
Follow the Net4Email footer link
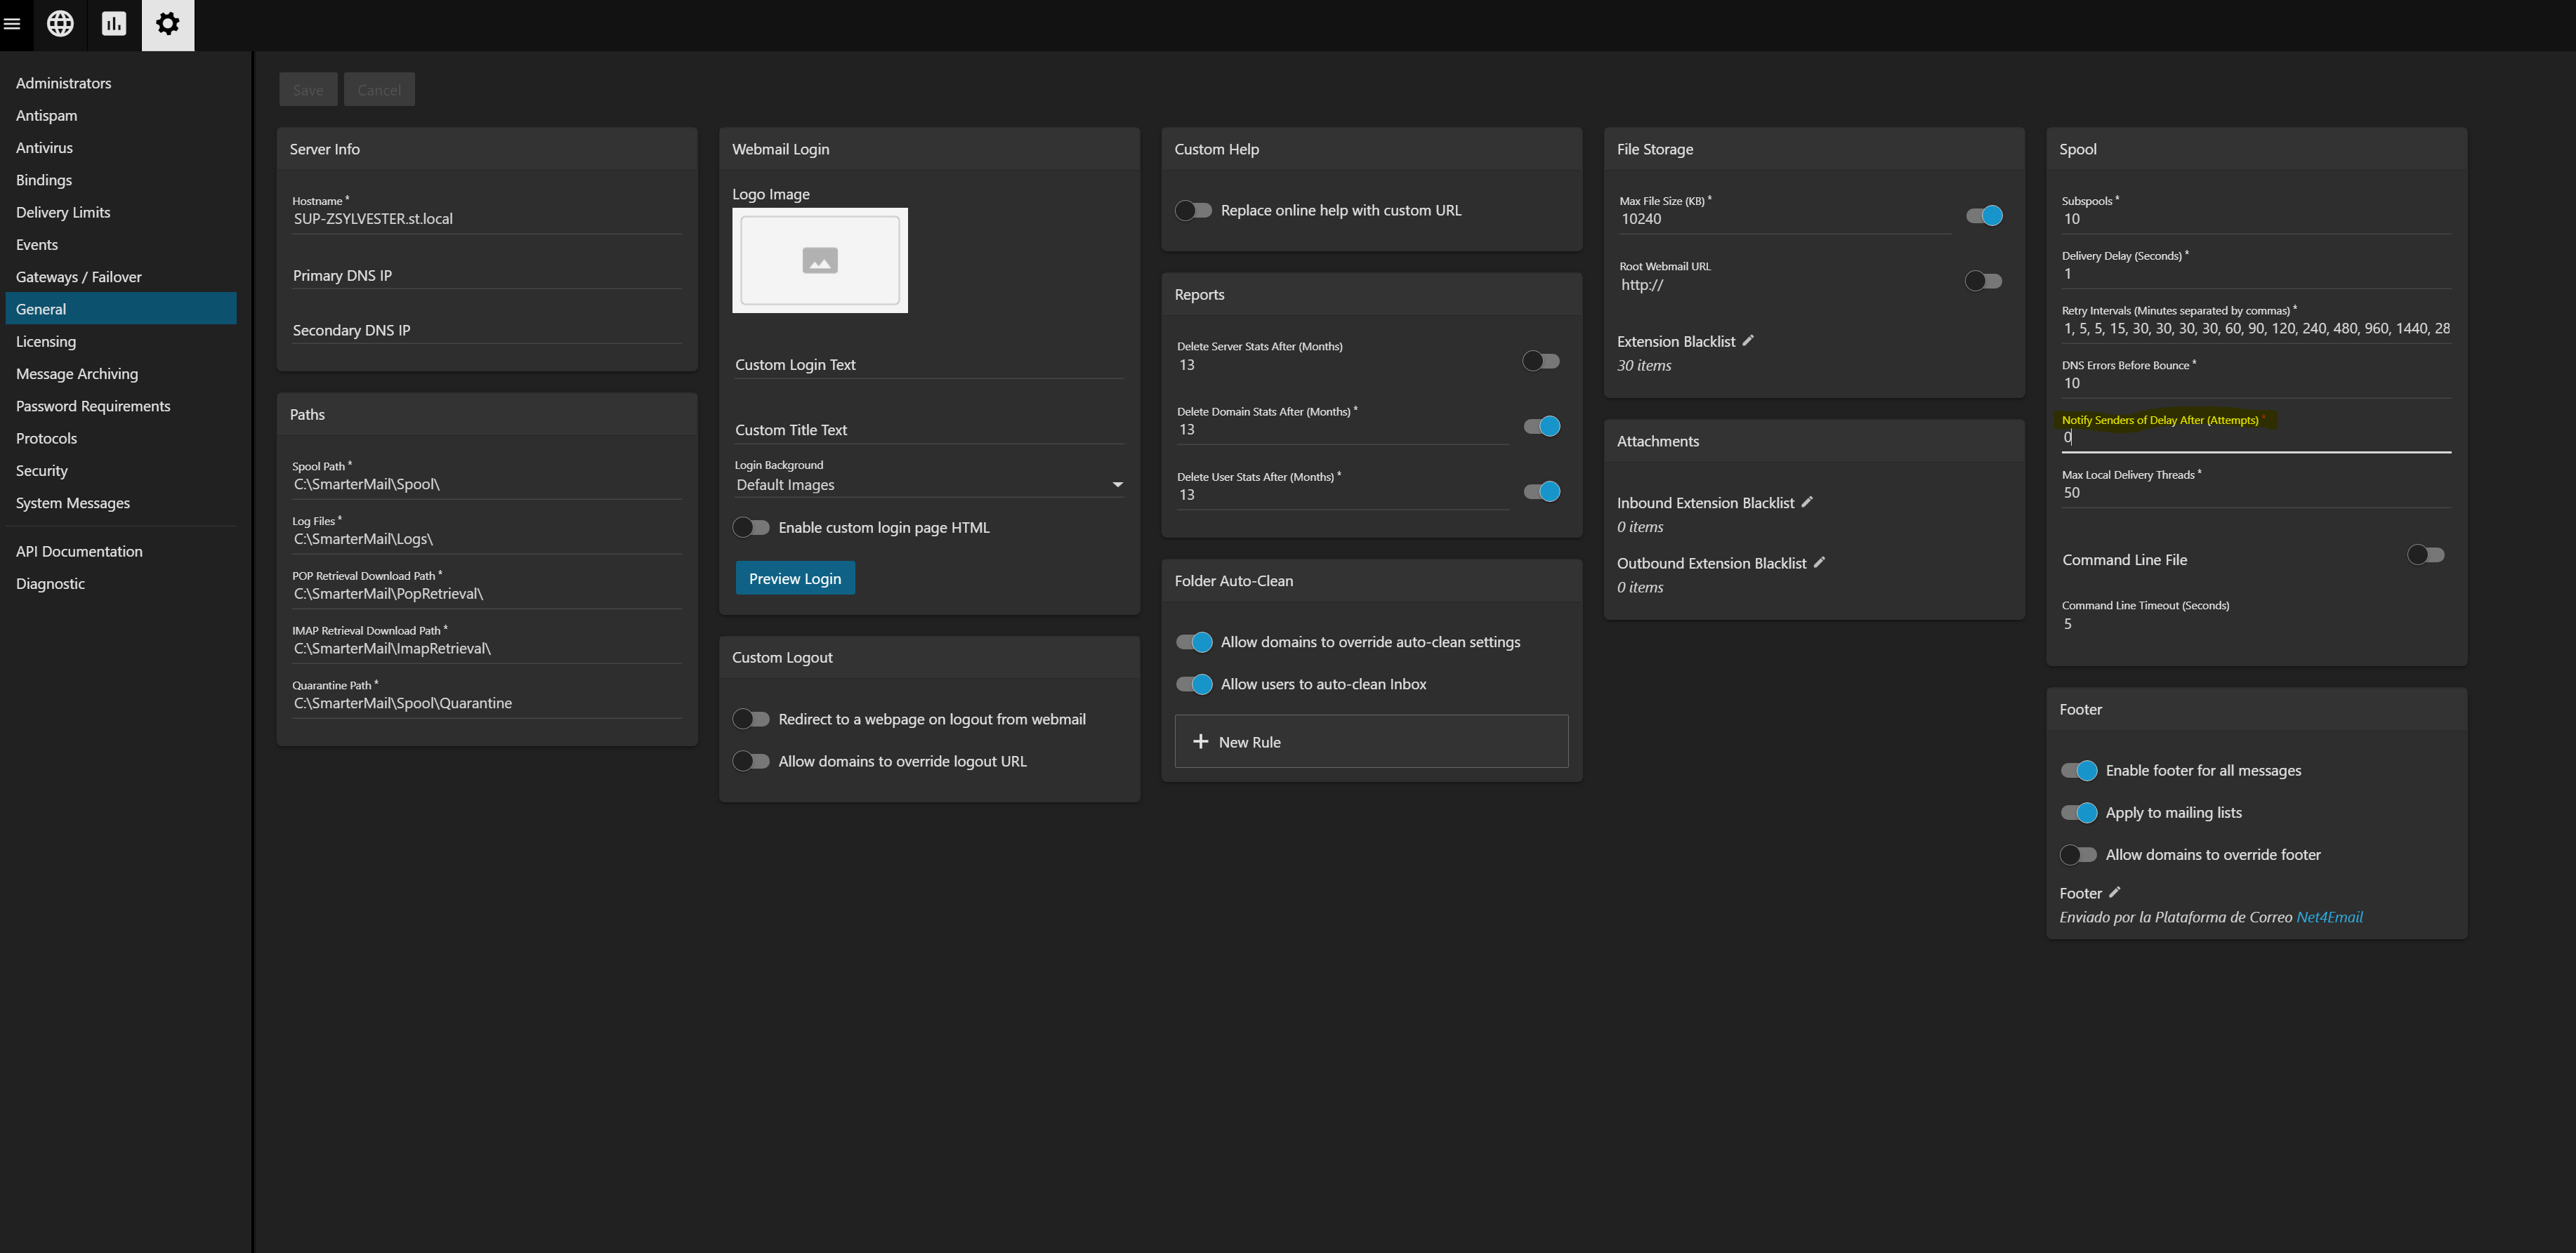2329,917
